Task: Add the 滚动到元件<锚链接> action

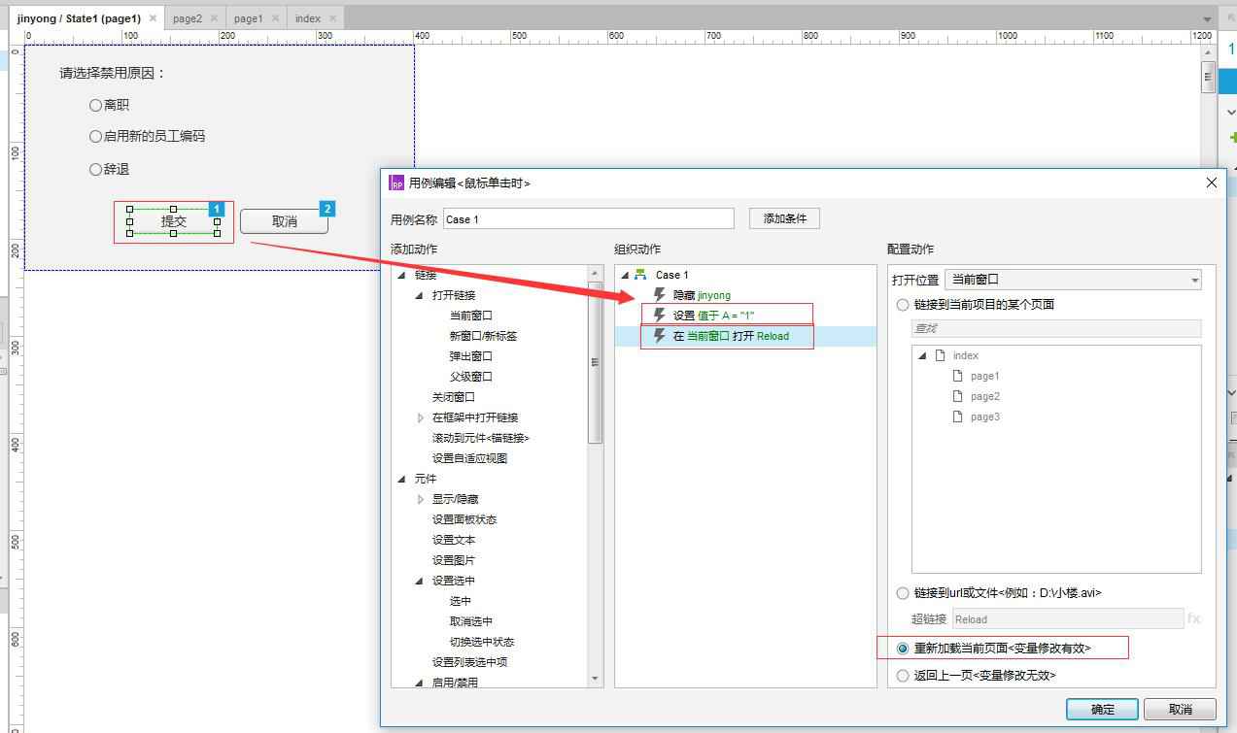Action: (x=481, y=438)
